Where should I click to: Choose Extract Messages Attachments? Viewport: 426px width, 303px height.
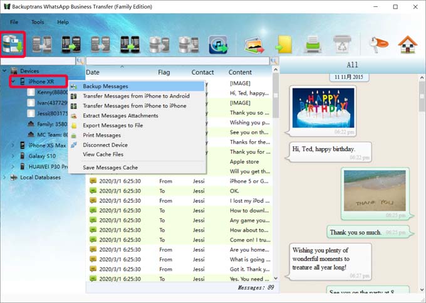pos(137,115)
